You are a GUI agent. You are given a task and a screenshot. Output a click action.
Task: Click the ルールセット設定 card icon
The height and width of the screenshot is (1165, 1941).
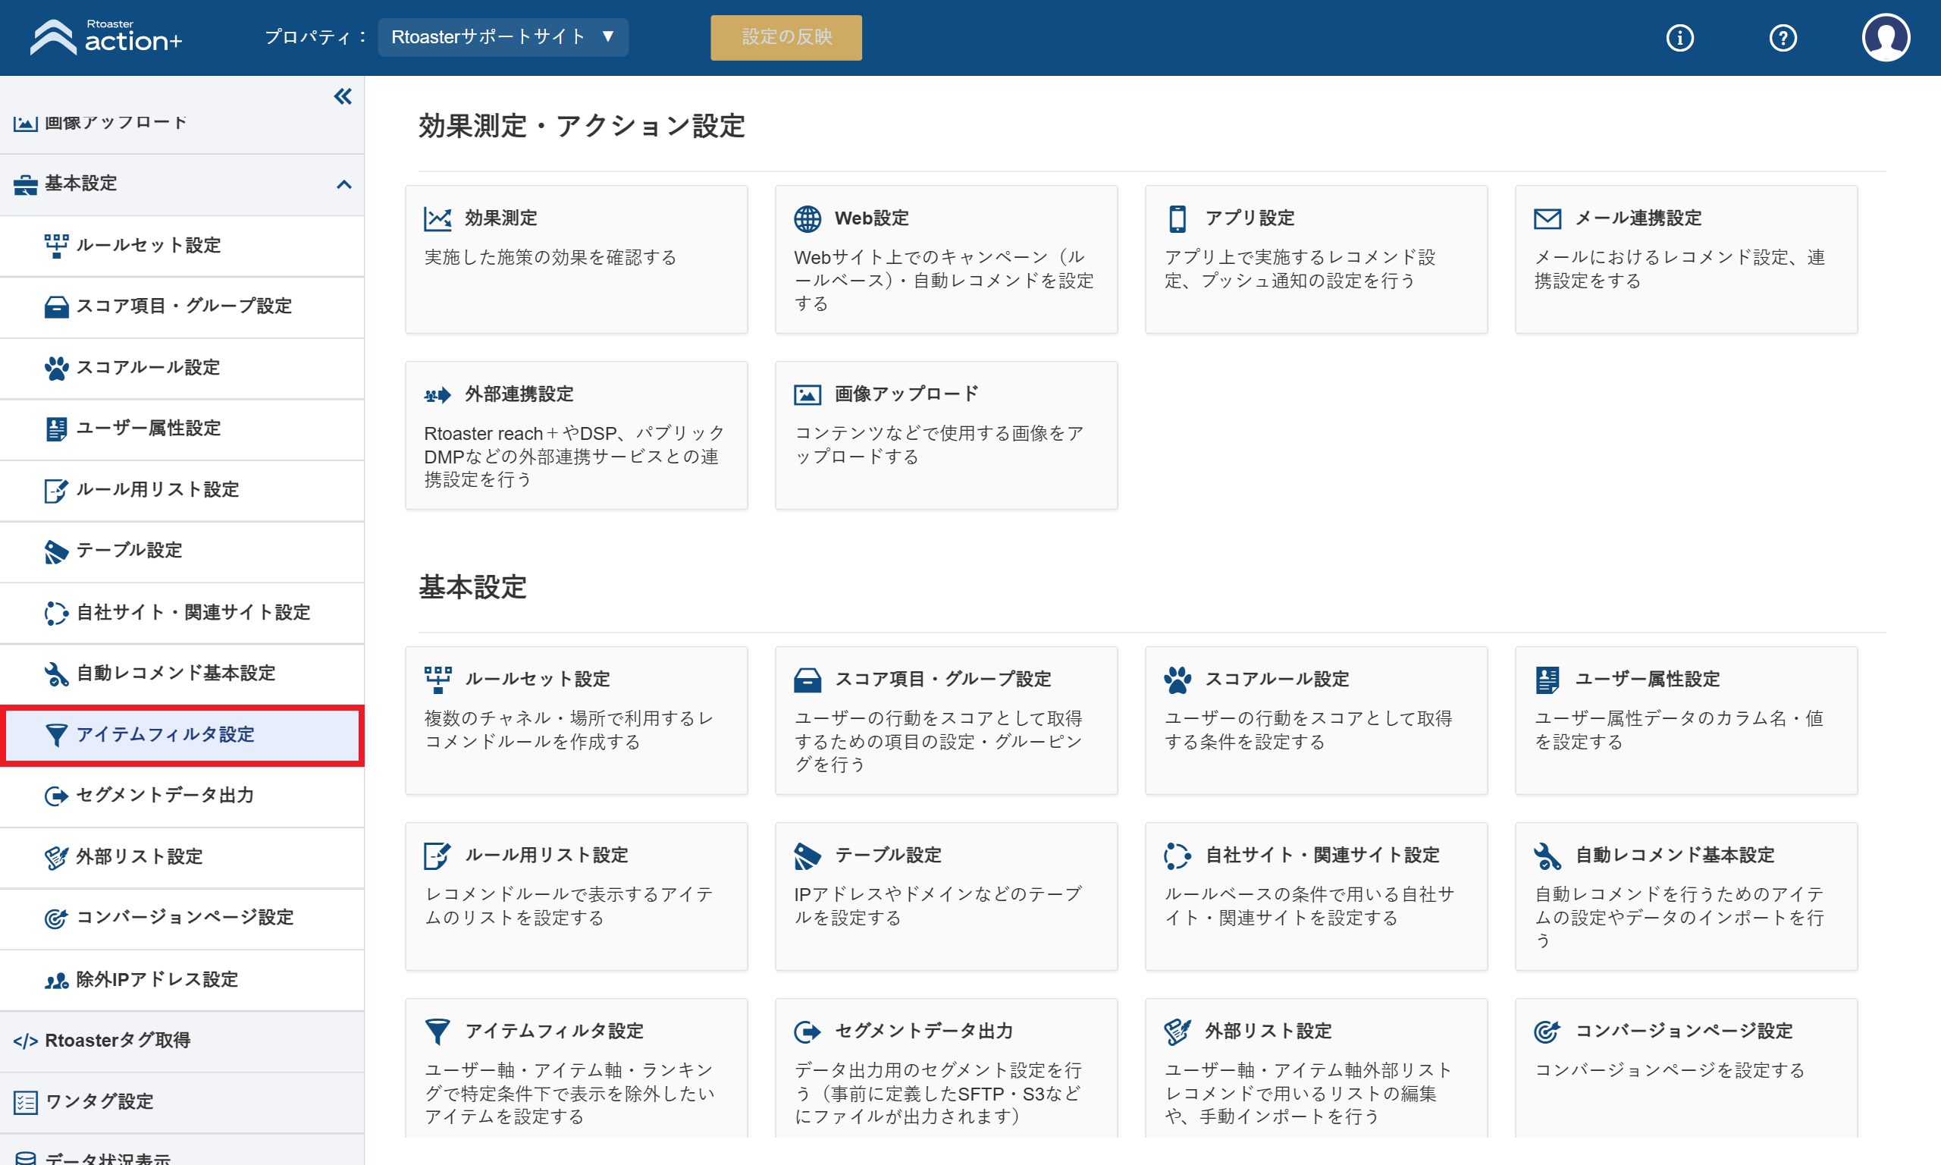pos(437,680)
